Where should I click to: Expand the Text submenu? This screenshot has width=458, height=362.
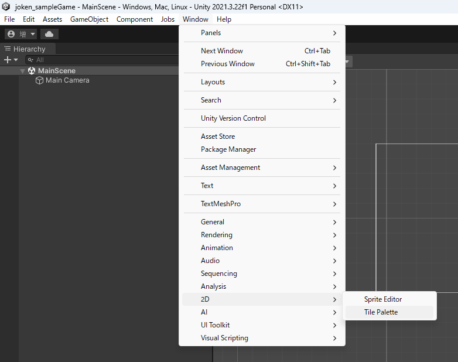click(262, 186)
